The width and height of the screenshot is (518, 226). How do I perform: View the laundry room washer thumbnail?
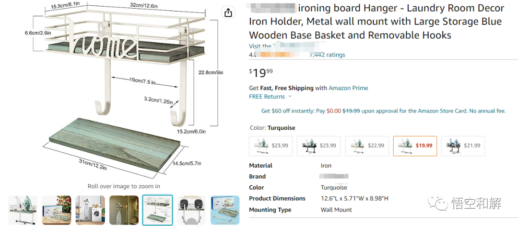point(90,210)
